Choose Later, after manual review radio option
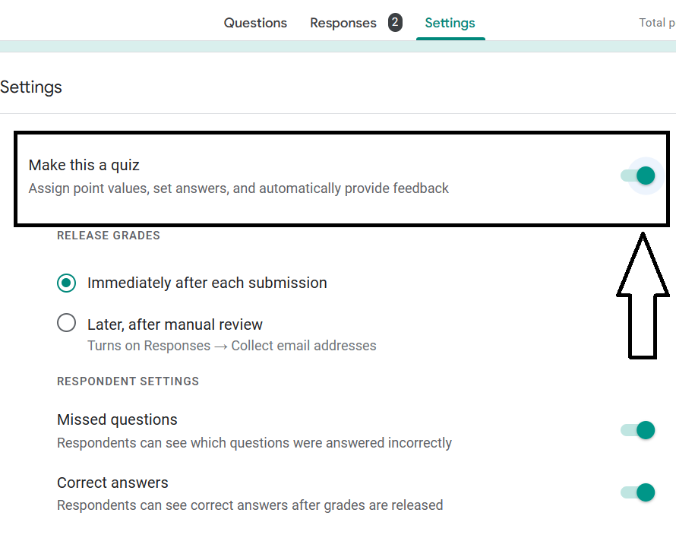The image size is (676, 538). pos(67,324)
